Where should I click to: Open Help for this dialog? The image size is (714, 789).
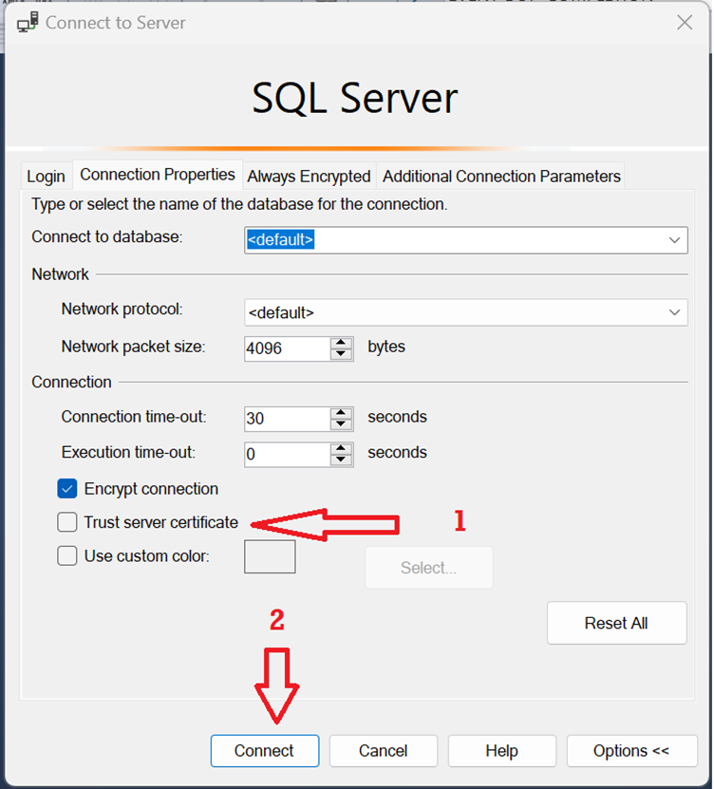coord(501,751)
